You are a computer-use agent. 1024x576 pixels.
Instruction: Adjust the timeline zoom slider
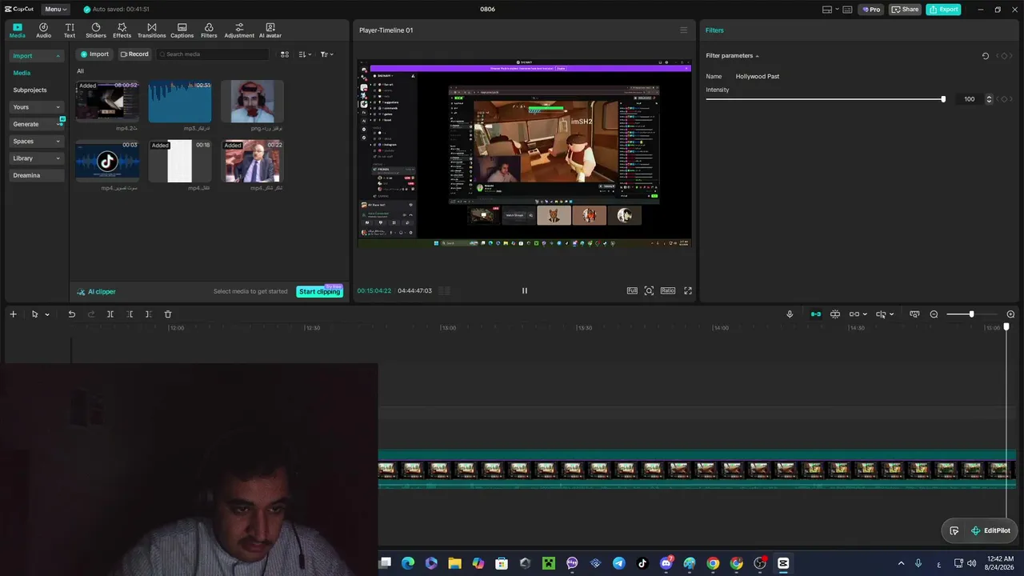click(x=971, y=314)
